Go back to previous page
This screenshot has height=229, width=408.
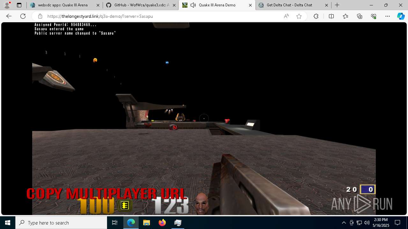(9, 16)
